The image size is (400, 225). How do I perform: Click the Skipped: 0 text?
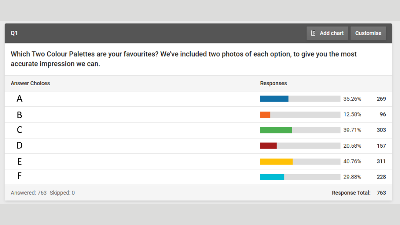pyautogui.click(x=62, y=193)
